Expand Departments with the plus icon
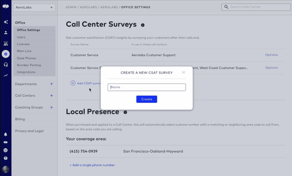The height and width of the screenshot is (176, 292). 52,84
